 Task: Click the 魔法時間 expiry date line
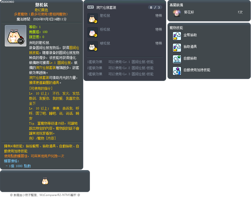click(41, 19)
